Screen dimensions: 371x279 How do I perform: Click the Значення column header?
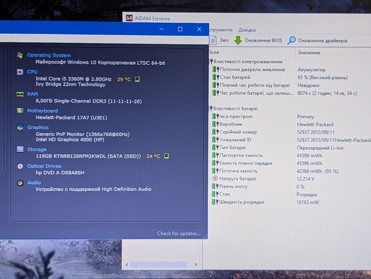click(x=309, y=53)
